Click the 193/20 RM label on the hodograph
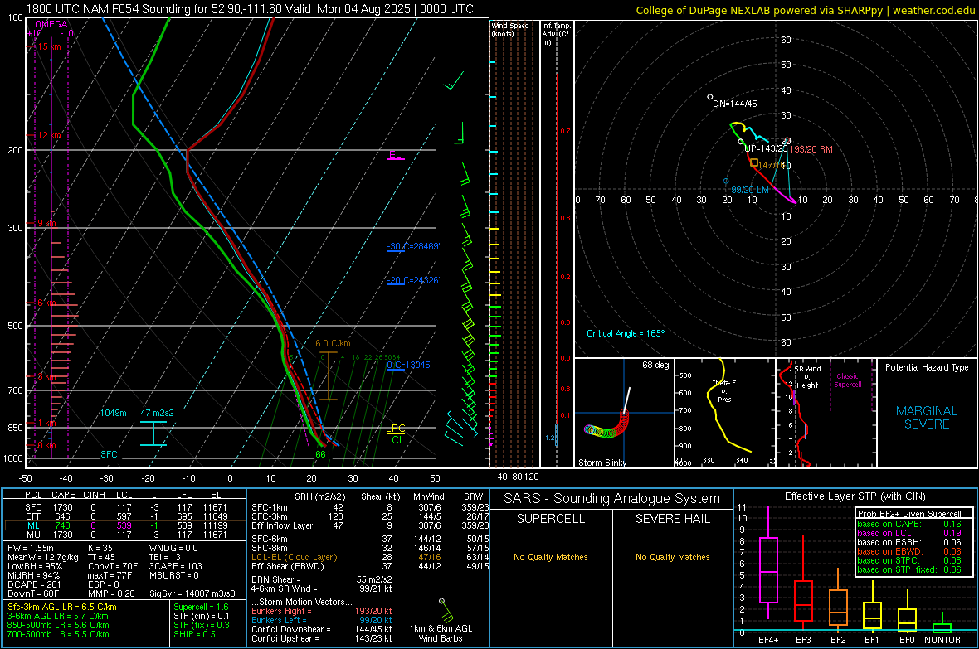This screenshot has height=649, width=979. 811,149
